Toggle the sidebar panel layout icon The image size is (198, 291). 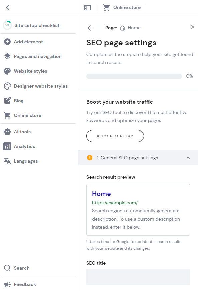click(88, 8)
